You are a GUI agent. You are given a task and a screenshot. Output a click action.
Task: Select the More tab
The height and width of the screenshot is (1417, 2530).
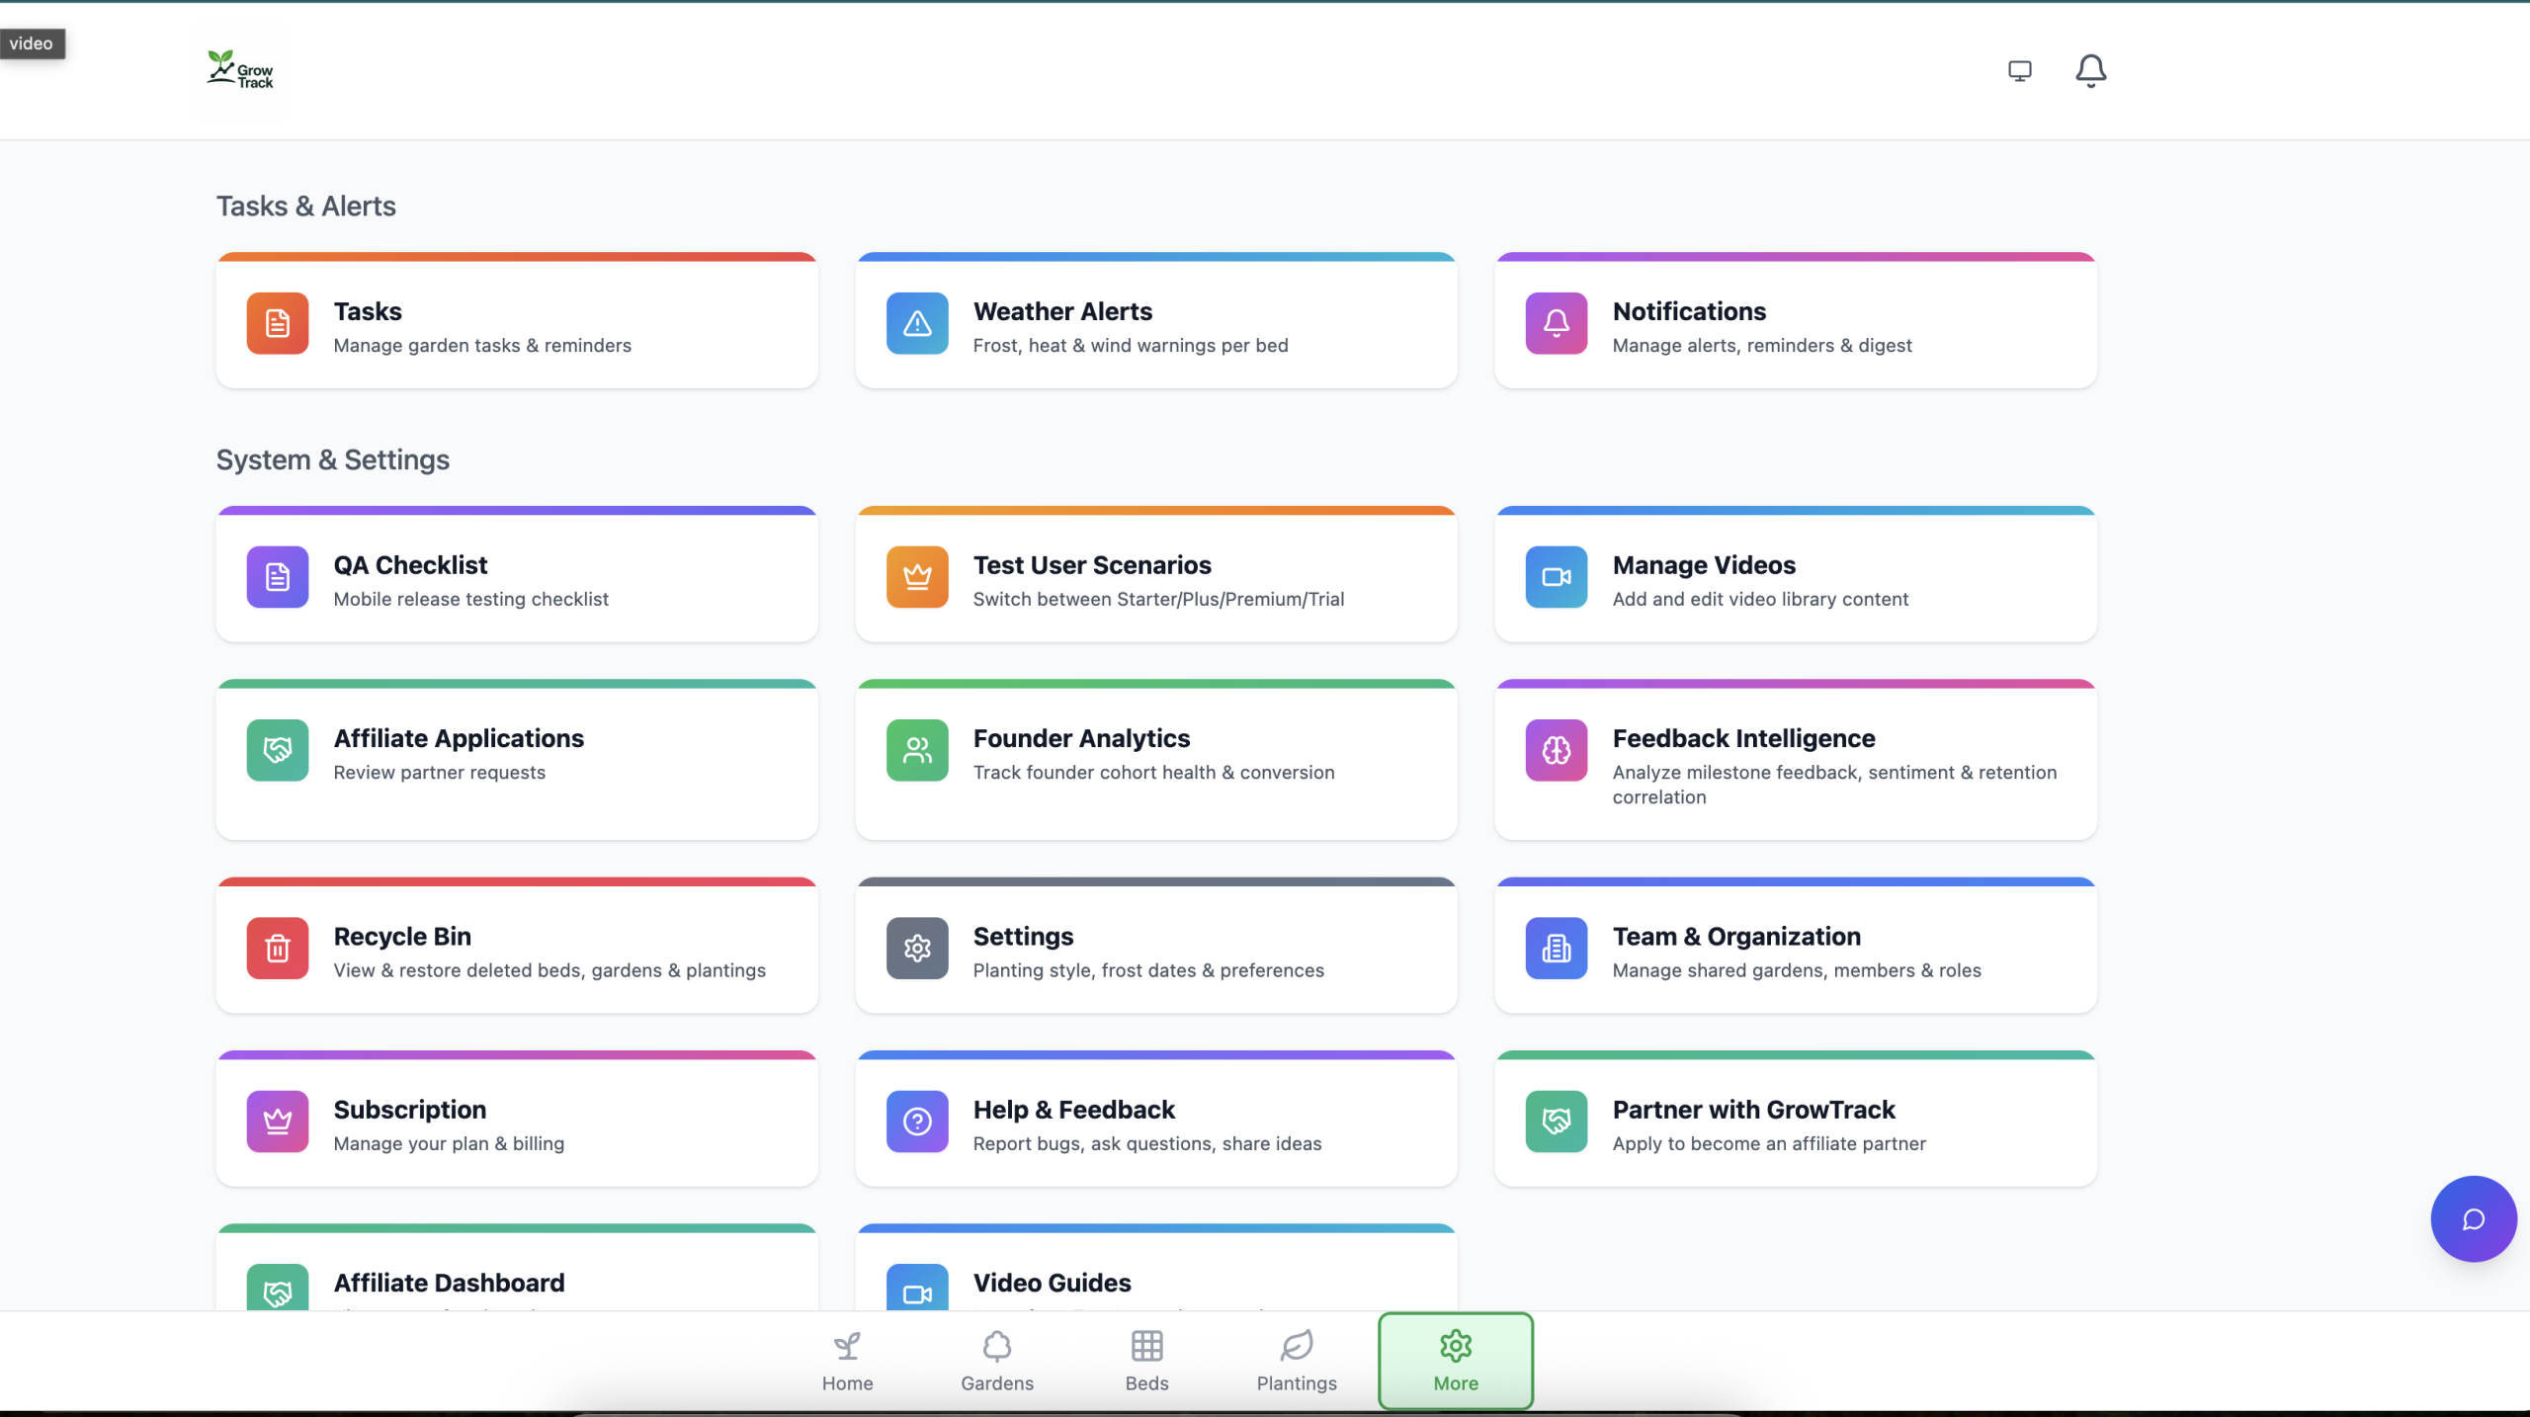[x=1456, y=1361]
